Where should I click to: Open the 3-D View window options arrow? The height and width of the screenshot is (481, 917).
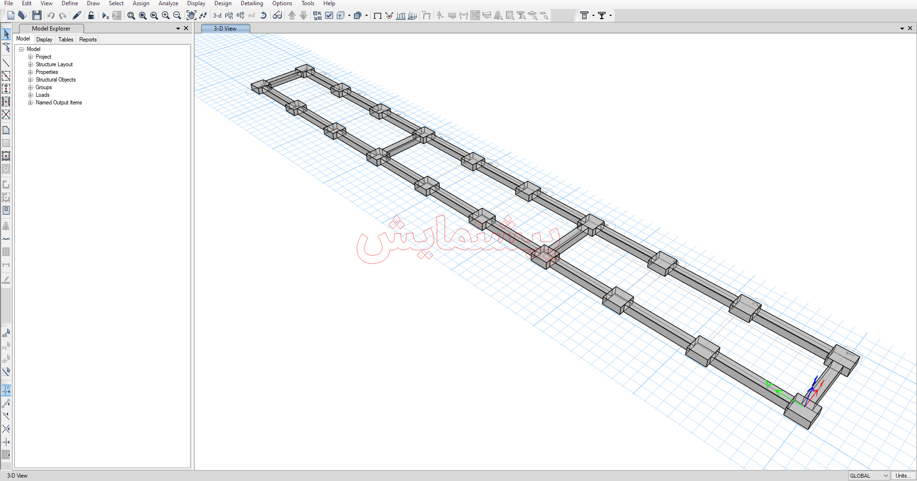(902, 29)
